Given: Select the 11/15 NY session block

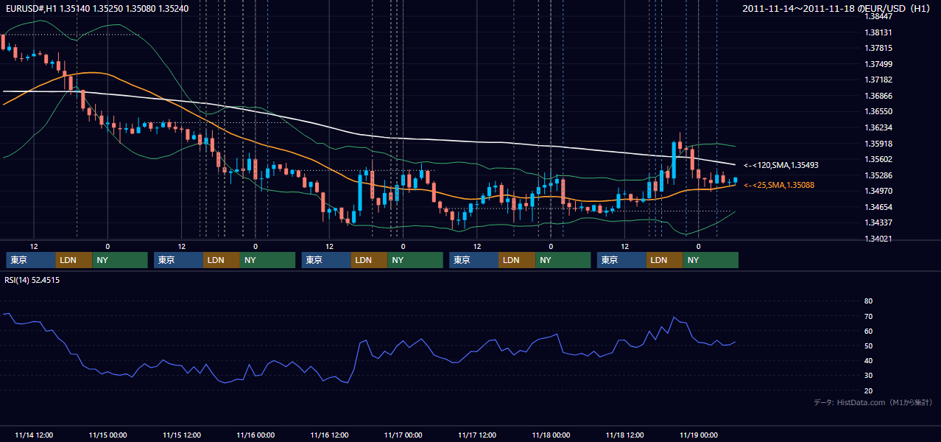Looking at the screenshot, I should 268,260.
